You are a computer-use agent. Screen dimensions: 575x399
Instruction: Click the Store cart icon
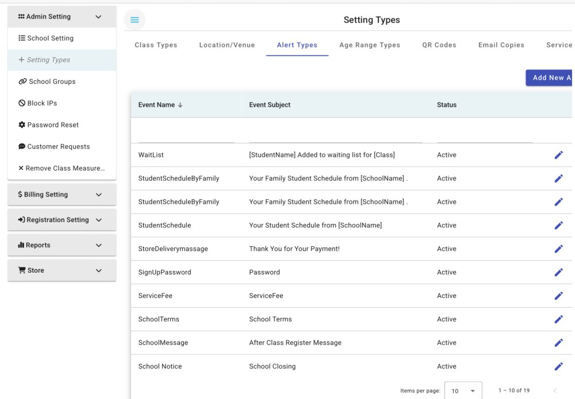(22, 270)
